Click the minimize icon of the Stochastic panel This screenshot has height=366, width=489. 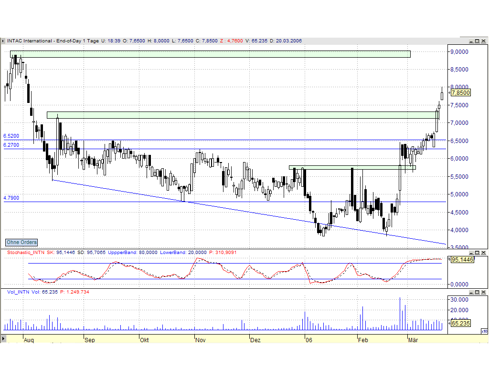tap(471, 253)
